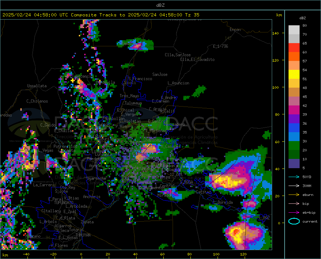Click the Zapata map label
321x259 pixels.
pos(87,222)
